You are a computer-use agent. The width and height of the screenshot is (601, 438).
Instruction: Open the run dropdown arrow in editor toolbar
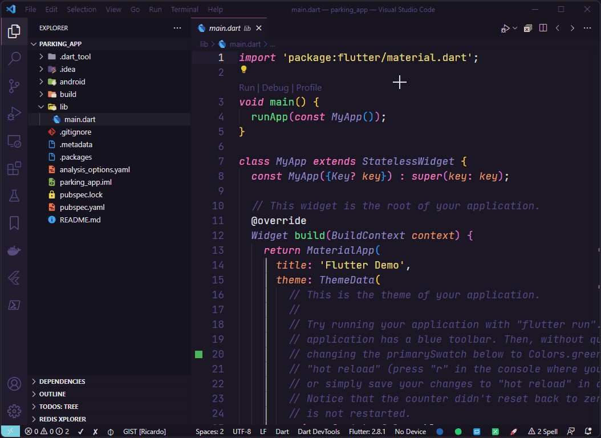click(x=515, y=29)
